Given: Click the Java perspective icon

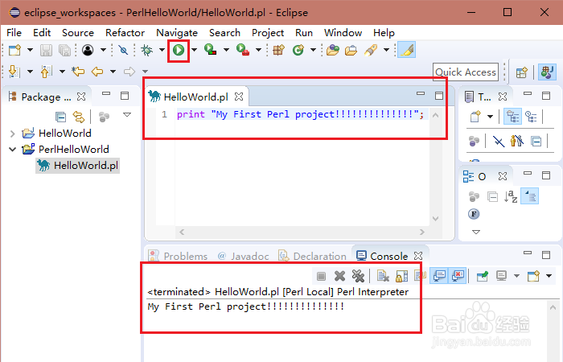Looking at the screenshot, I should [547, 72].
